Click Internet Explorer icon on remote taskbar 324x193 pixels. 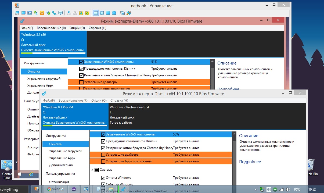point(31,174)
